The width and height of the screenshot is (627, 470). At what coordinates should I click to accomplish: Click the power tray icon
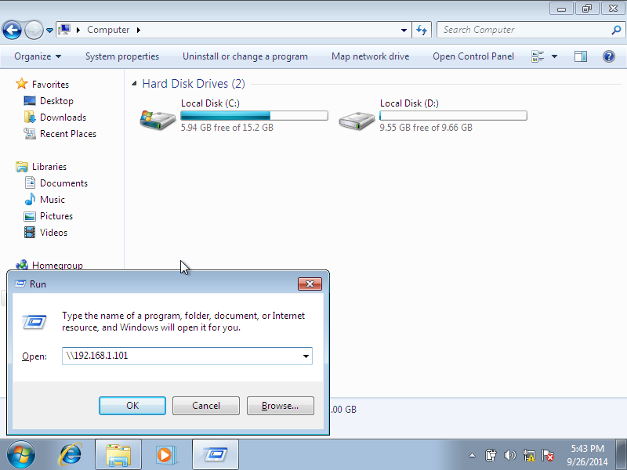(x=491, y=455)
